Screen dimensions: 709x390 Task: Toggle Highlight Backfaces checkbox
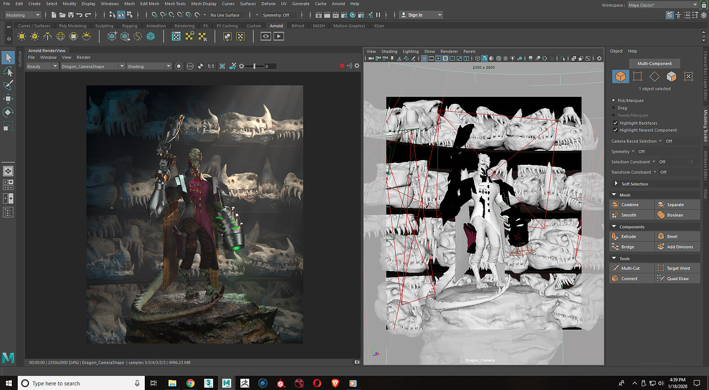click(x=615, y=123)
